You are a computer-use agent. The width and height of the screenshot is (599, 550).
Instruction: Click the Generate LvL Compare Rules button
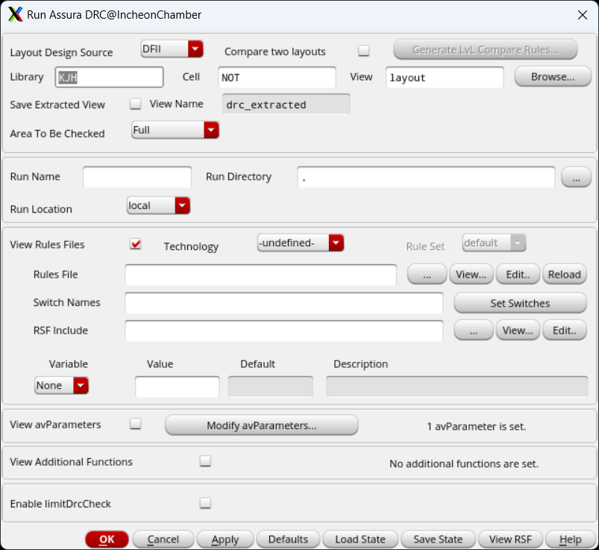click(485, 50)
